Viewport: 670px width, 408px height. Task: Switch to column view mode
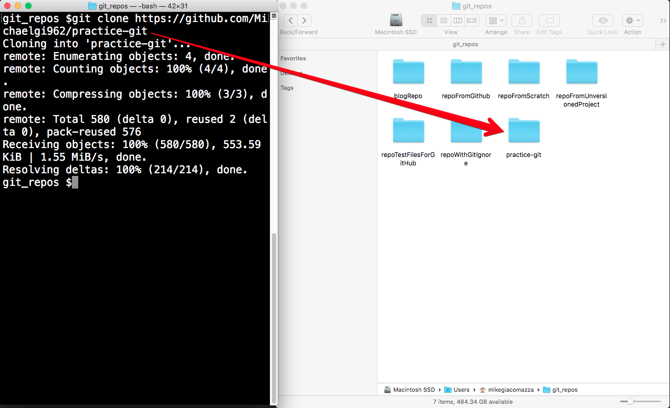(x=458, y=20)
